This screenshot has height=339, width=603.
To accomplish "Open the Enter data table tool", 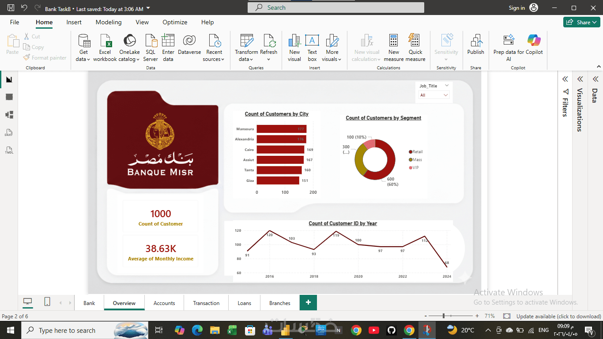I will [168, 48].
